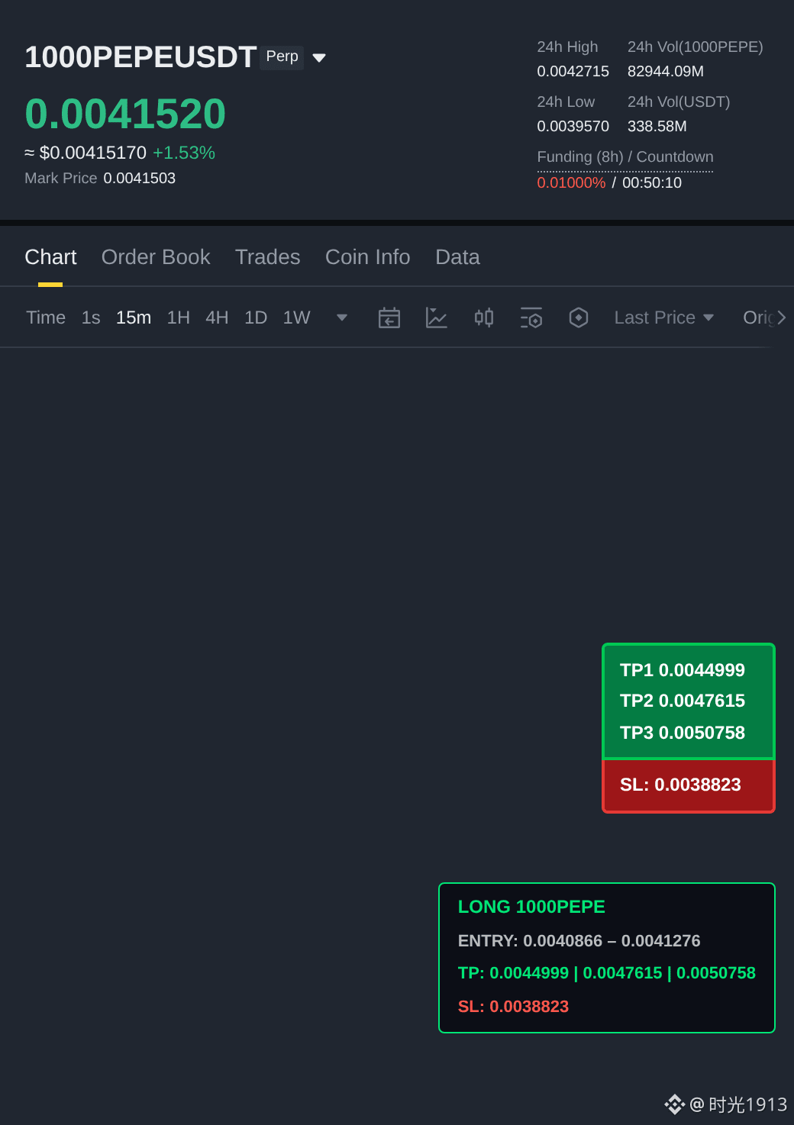This screenshot has width=794, height=1125.
Task: Go to the Trades tab
Action: (x=267, y=257)
